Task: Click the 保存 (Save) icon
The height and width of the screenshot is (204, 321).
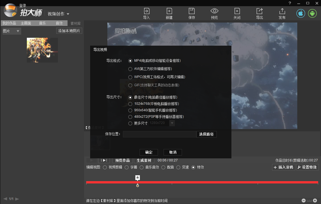Action: 192,13
